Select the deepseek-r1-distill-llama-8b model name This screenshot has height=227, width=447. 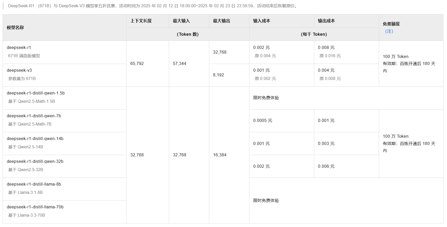pos(34,184)
